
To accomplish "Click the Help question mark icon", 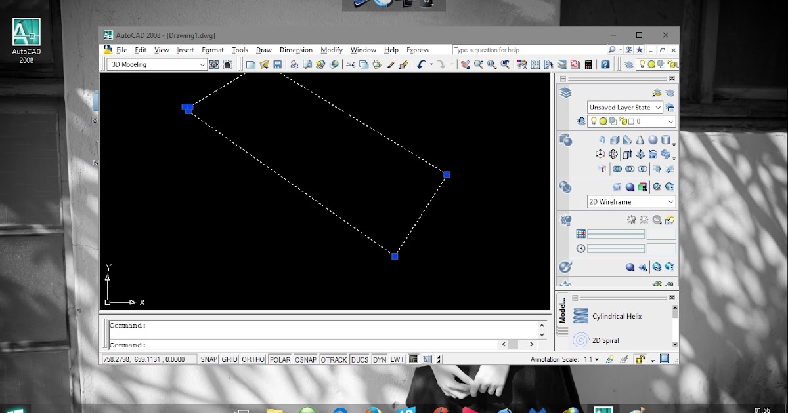I will 605,64.
